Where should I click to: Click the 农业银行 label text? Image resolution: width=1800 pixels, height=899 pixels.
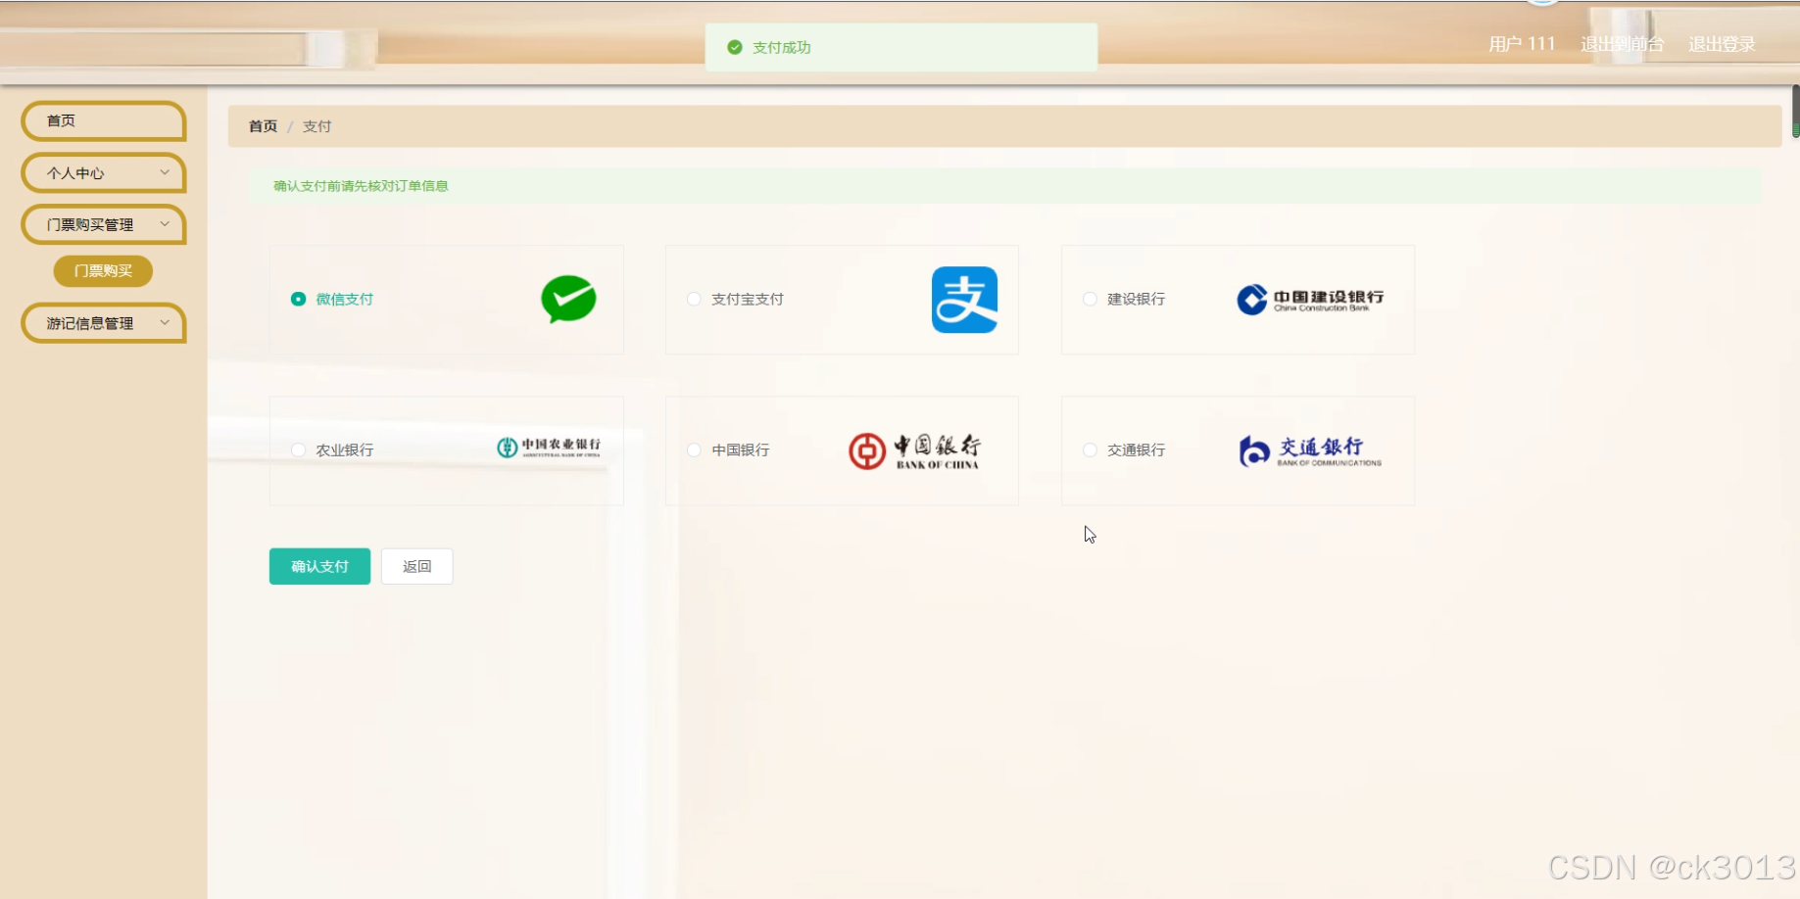[x=345, y=449]
